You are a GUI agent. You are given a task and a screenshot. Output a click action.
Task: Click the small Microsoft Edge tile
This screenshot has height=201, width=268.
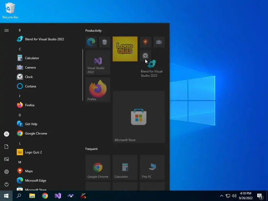click(91, 42)
